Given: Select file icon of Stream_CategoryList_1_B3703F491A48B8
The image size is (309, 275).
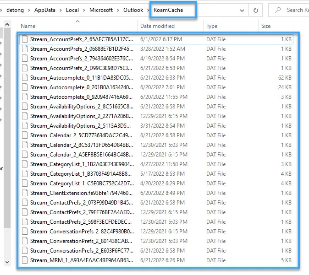Looking at the screenshot, I should click(x=25, y=174).
